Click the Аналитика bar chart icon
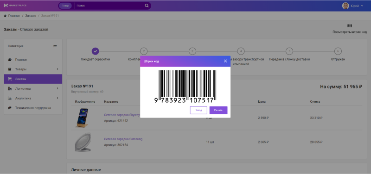 (x=10, y=98)
